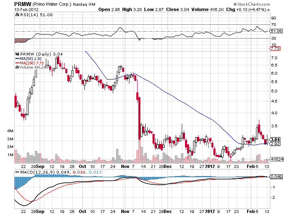Click the 3.5 price axis label
The width and height of the screenshot is (284, 215).
click(274, 126)
